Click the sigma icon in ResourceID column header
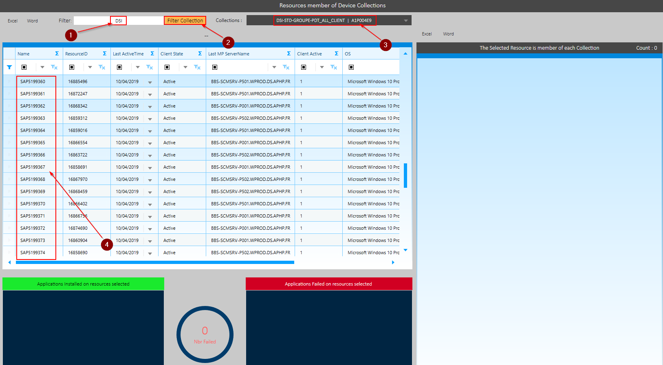 pos(105,53)
